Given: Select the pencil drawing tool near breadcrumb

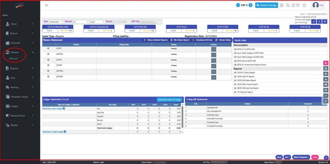Looking at the screenshot, I should tap(319, 22).
